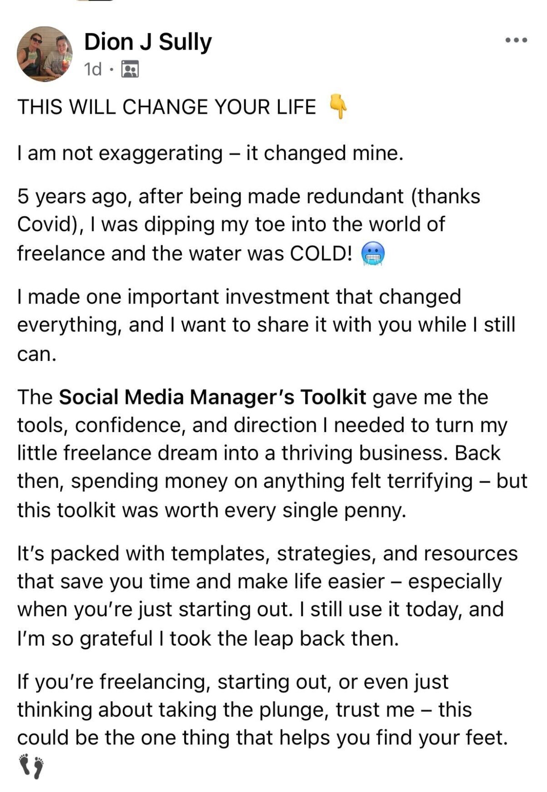Click the bold Social Media Manager's Toolkit text

[212, 397]
